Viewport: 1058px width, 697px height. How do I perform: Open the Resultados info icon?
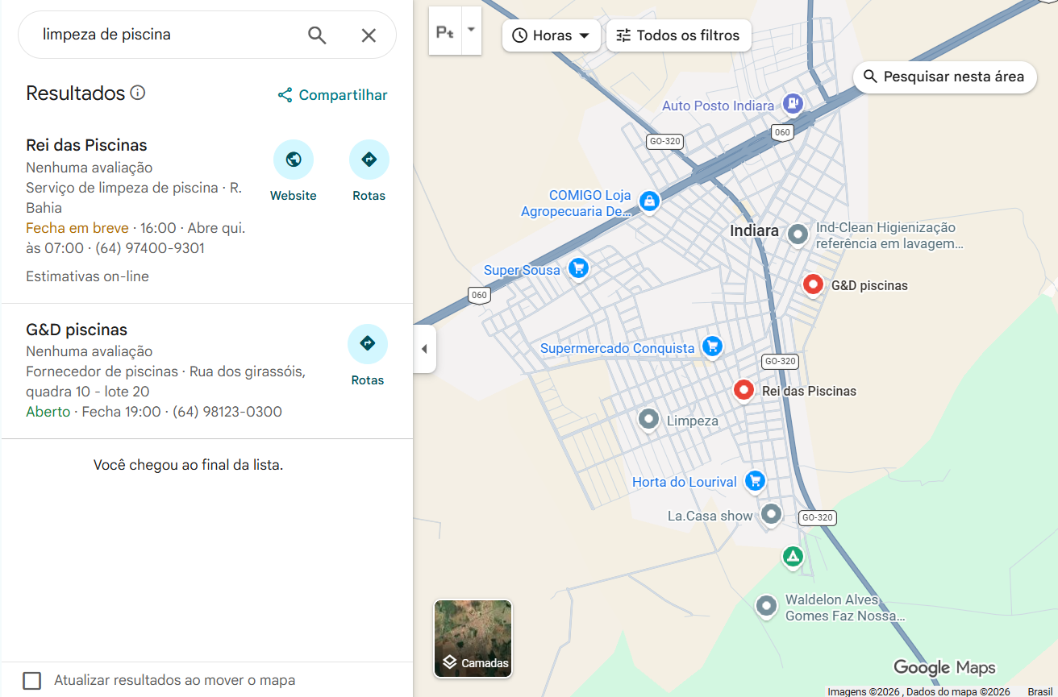(x=138, y=93)
